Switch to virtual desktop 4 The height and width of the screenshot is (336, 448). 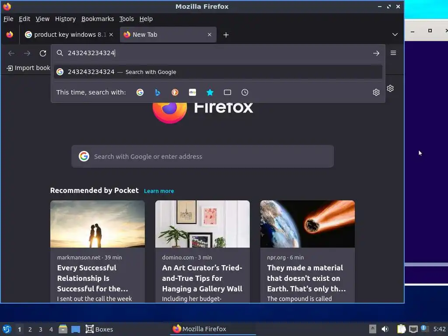point(51,329)
